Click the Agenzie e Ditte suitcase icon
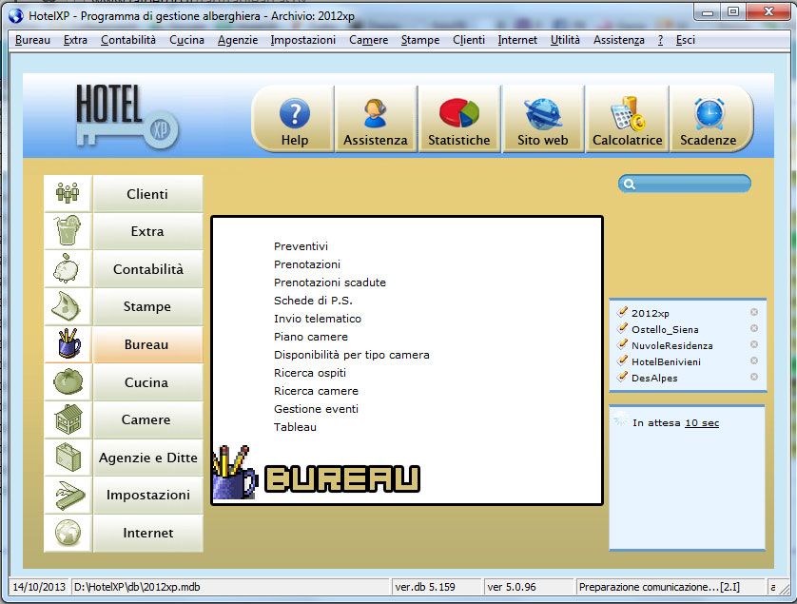The height and width of the screenshot is (604, 797). coord(68,458)
